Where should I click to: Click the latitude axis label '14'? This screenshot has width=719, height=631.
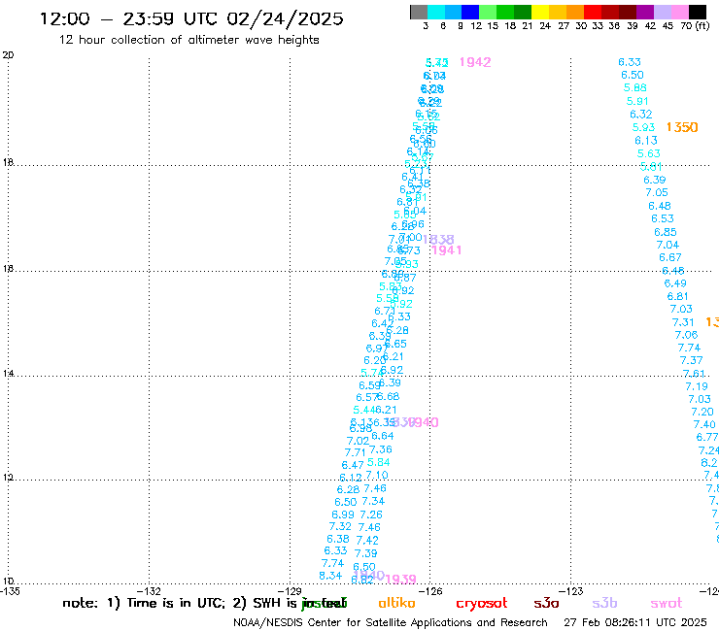(8, 374)
